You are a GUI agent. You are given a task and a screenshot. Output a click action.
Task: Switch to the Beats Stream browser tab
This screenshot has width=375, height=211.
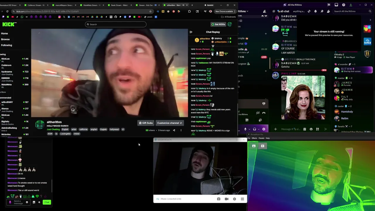tap(120, 5)
